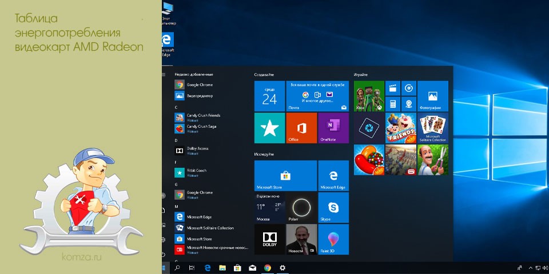Open the Фотографии tile
Viewport: 549px width, 274px height.
coord(433,96)
